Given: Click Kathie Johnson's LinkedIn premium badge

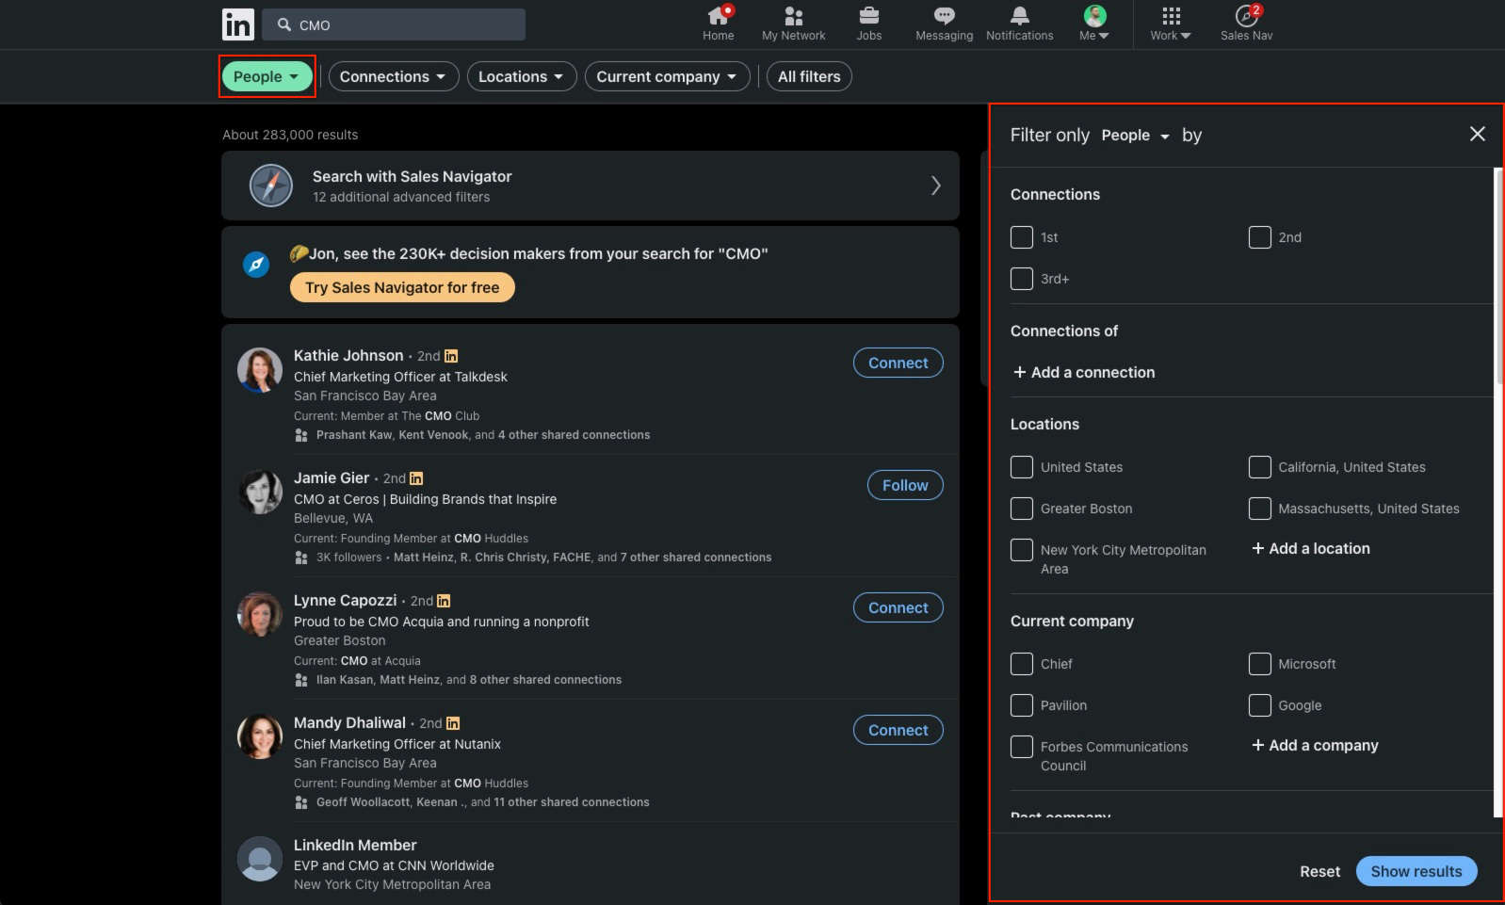Looking at the screenshot, I should 451,356.
